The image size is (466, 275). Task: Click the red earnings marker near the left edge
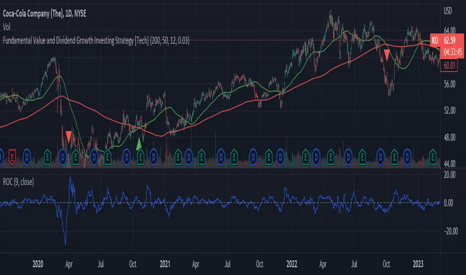coord(12,156)
